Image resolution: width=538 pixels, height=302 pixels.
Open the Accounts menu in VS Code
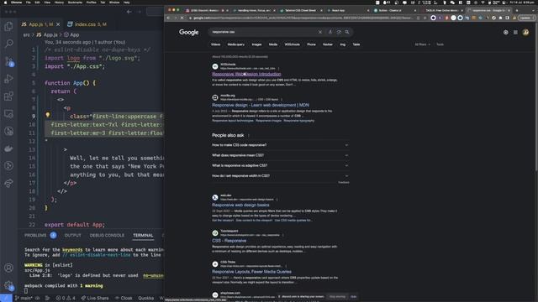(x=9, y=268)
